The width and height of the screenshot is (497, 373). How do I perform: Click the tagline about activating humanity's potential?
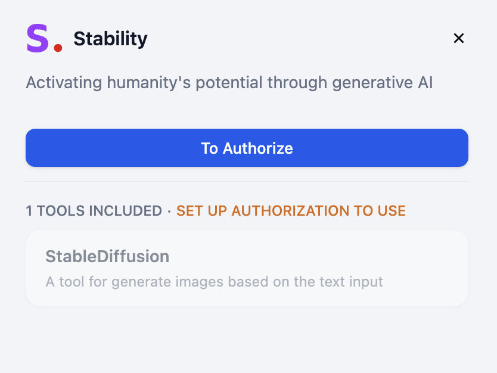coord(229,83)
